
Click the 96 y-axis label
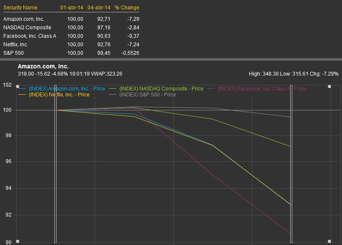8,161
